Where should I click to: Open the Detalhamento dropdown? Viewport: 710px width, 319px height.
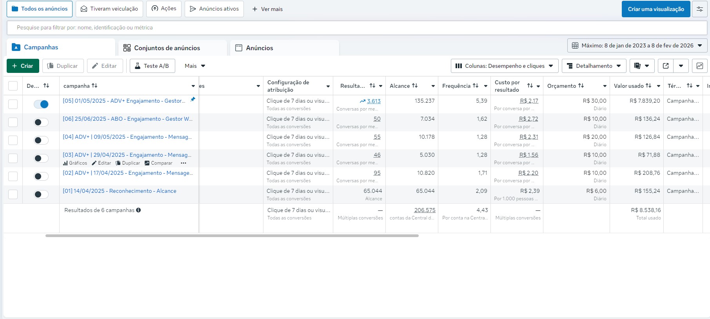[x=594, y=66]
